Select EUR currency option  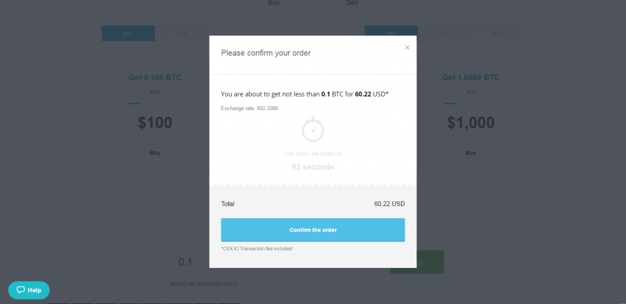click(x=444, y=33)
